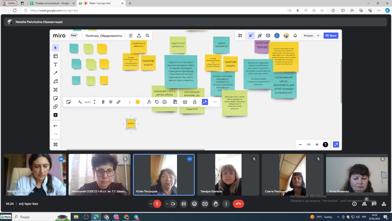Add emoji to the selected sticky note
This screenshot has height=221, width=392.
[164, 102]
